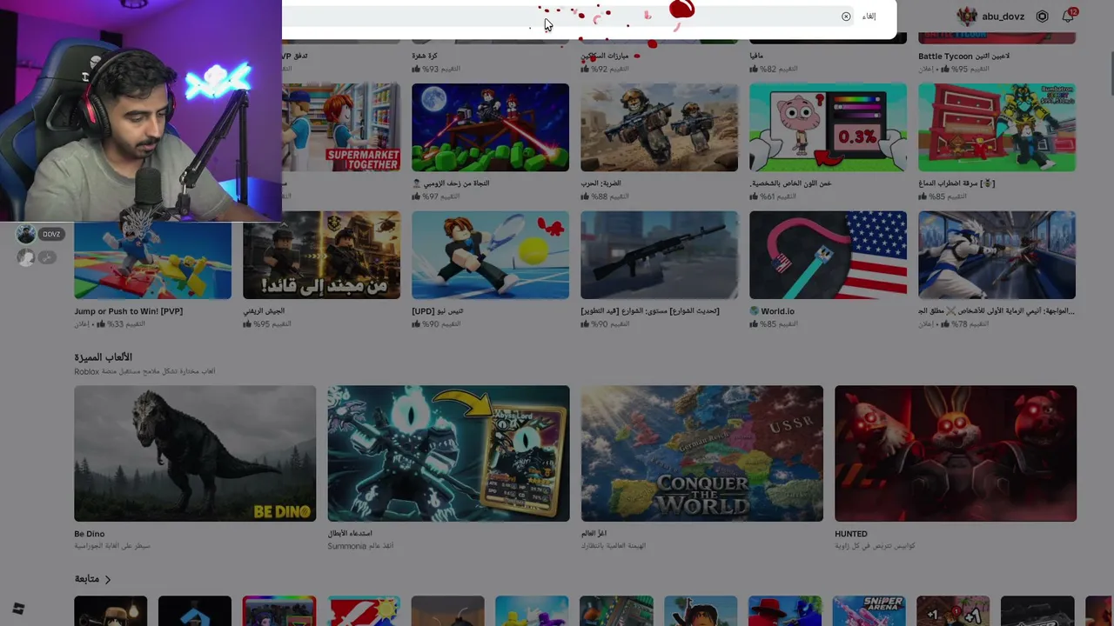Click the إلغاء cancel search button
The width and height of the screenshot is (1114, 626).
[x=869, y=17]
